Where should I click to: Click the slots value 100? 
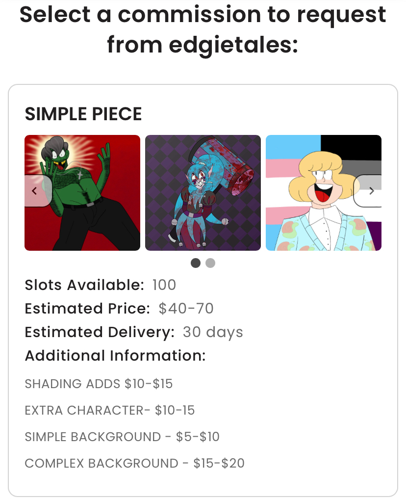(164, 285)
